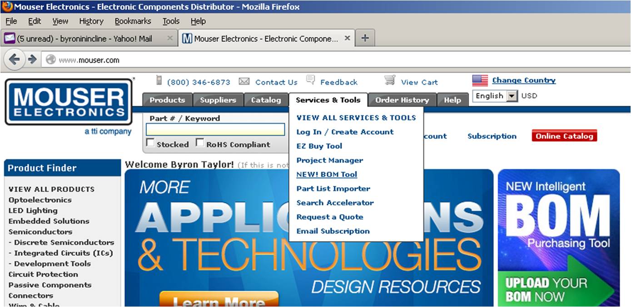The width and height of the screenshot is (631, 307).
Task: Select NEW! BOM Tool menu entry
Action: tap(327, 174)
